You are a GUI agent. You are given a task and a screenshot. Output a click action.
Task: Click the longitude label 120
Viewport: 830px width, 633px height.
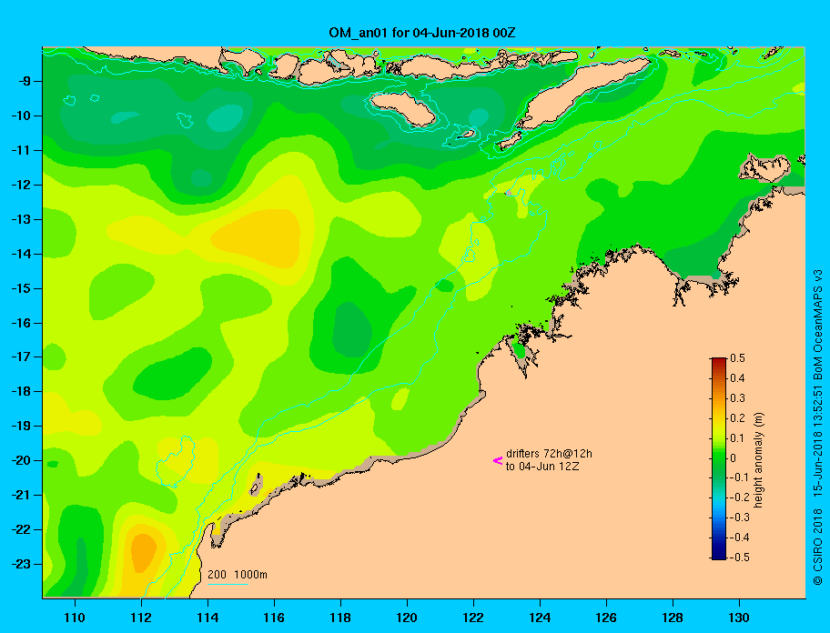[x=407, y=618]
